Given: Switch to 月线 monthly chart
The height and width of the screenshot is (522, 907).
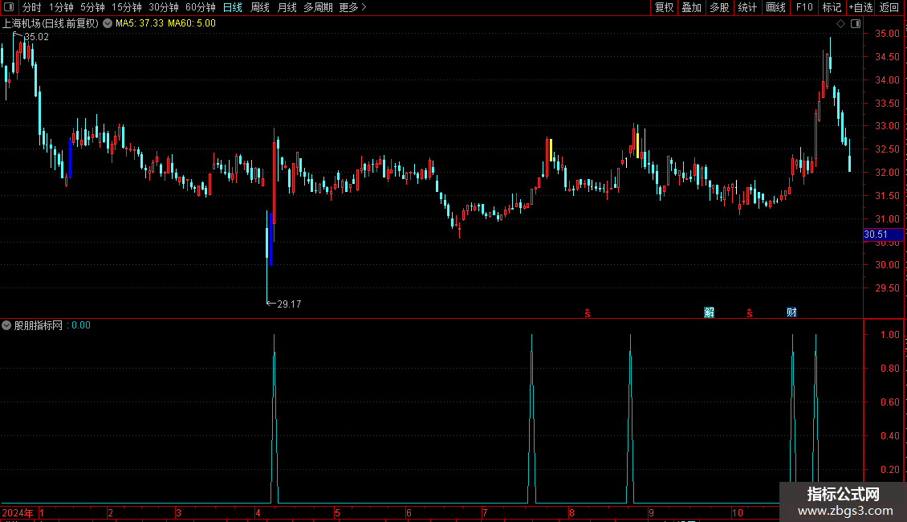Looking at the screenshot, I should (287, 7).
